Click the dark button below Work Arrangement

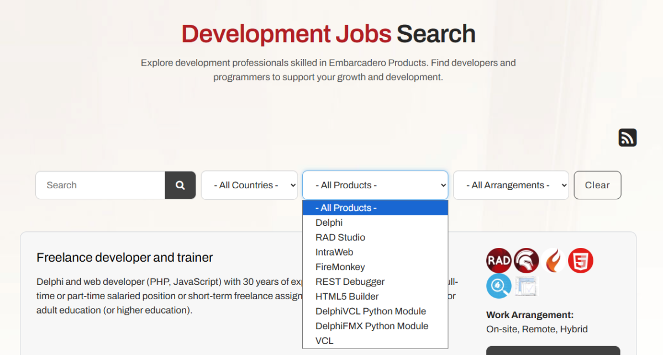point(553,351)
